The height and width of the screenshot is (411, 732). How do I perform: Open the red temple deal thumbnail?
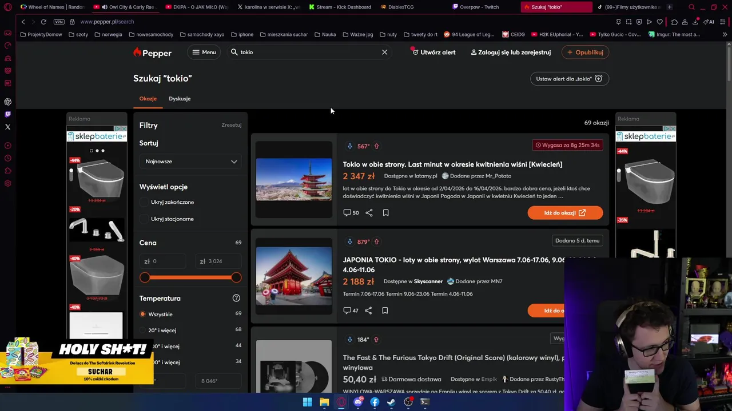294,276
